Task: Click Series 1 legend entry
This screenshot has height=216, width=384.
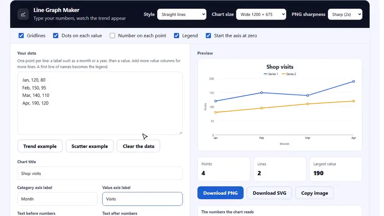Action: tap(271, 74)
